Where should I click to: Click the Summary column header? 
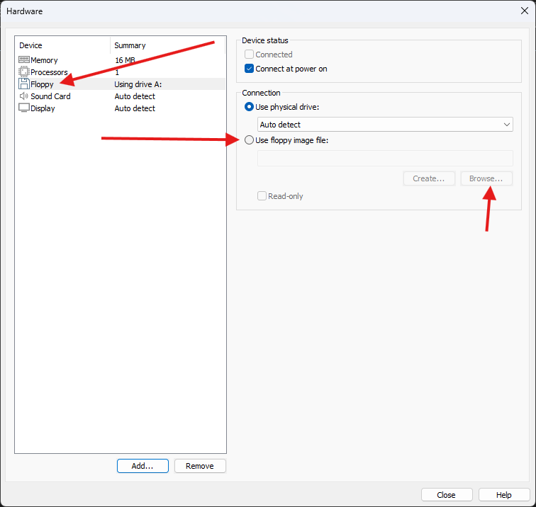pos(168,45)
